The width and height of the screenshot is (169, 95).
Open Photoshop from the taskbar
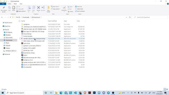pos(94,93)
